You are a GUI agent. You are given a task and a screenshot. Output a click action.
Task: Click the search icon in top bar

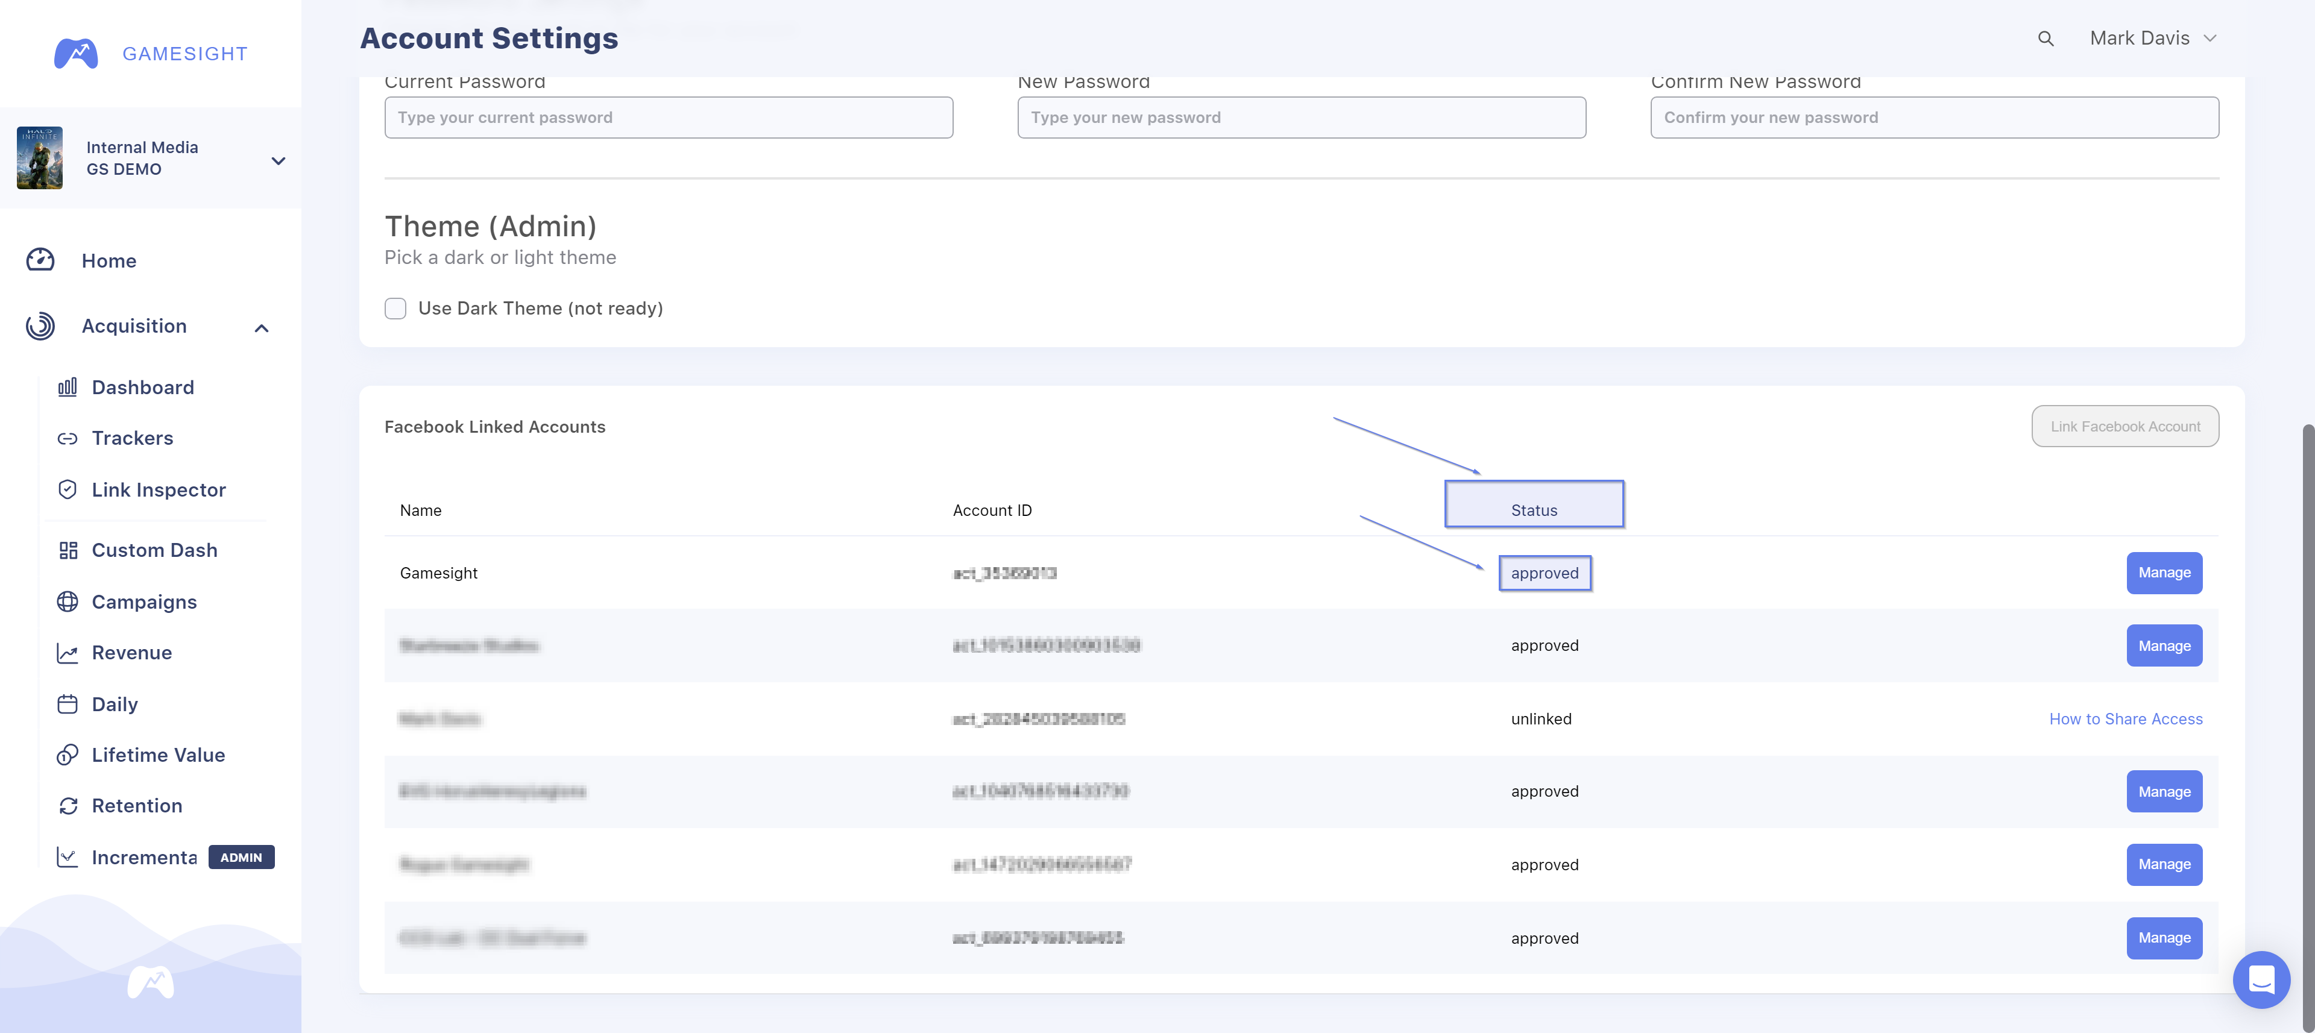pyautogui.click(x=2045, y=37)
